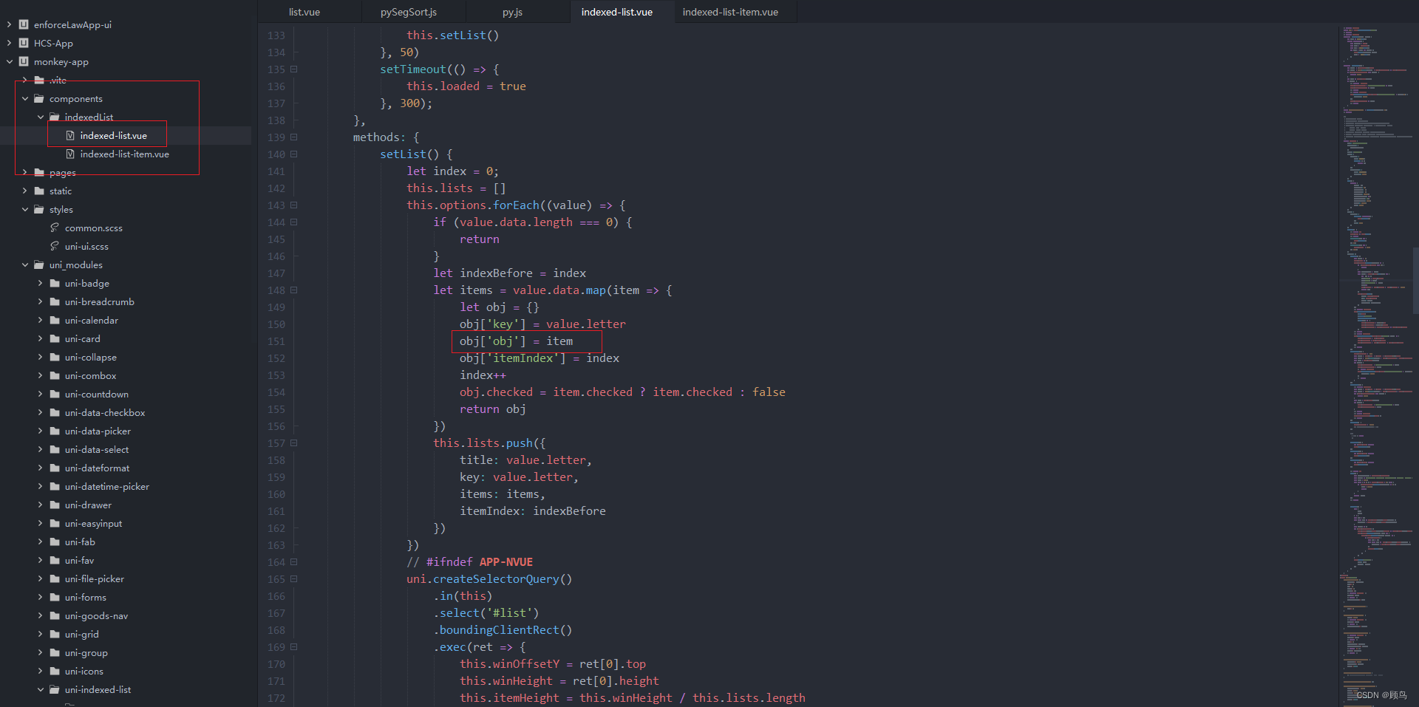The width and height of the screenshot is (1419, 707).
Task: Select the uni-breadcrumb folder
Action: pyautogui.click(x=99, y=301)
